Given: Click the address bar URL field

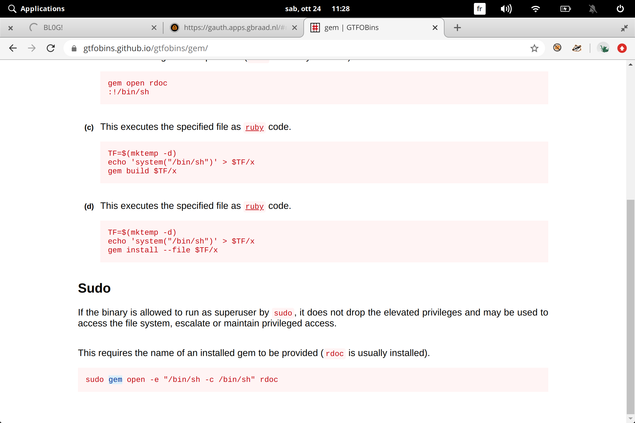Looking at the screenshot, I should click(294, 48).
